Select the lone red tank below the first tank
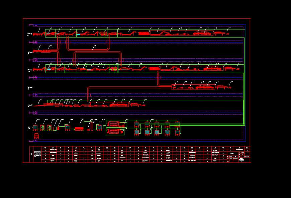The height and width of the screenshot is (198, 291). (36, 136)
